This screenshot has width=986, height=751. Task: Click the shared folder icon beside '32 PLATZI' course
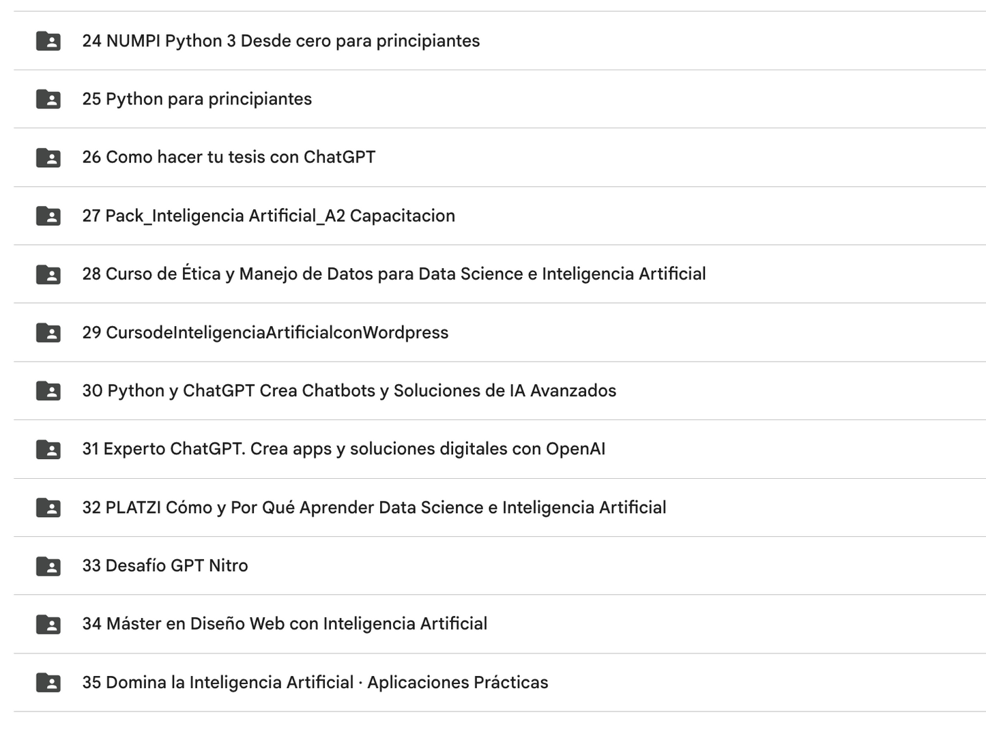[48, 507]
